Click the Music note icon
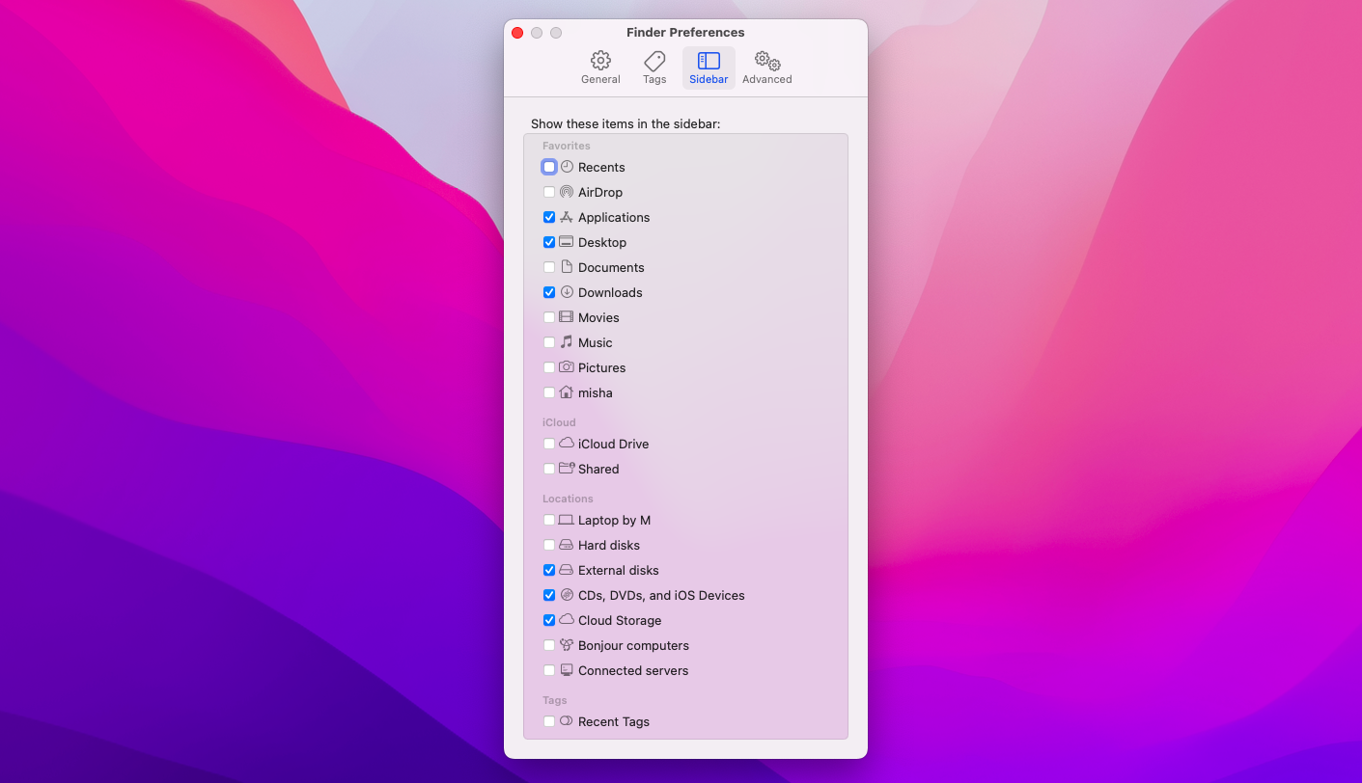Viewport: 1362px width, 783px height. tap(565, 342)
